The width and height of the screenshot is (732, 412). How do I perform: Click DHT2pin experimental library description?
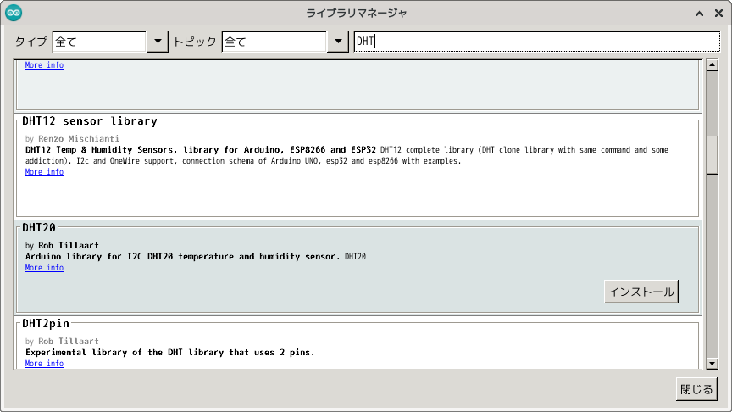click(x=170, y=352)
